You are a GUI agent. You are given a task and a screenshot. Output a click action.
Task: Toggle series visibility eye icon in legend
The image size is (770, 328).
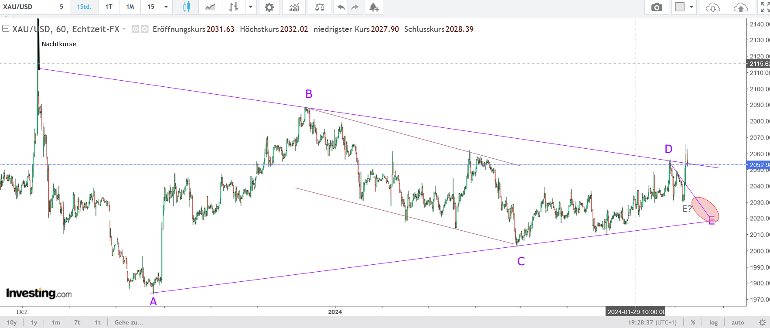point(136,29)
